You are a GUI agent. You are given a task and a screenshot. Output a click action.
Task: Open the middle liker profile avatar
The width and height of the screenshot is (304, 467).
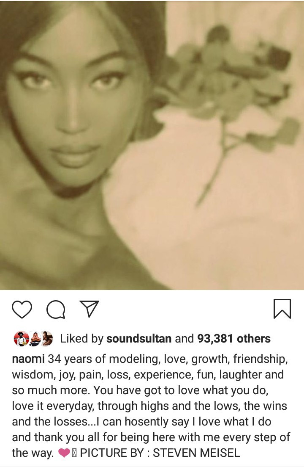tap(35, 338)
